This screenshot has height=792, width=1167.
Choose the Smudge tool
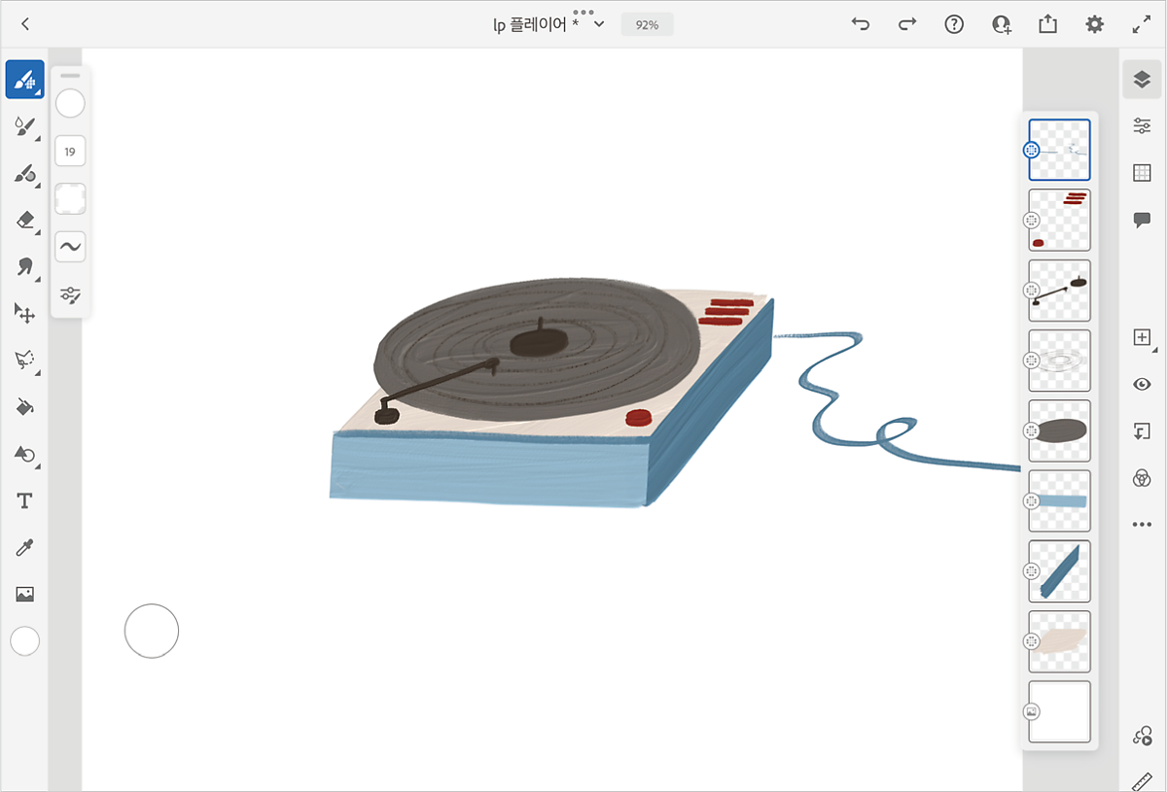pos(24,267)
